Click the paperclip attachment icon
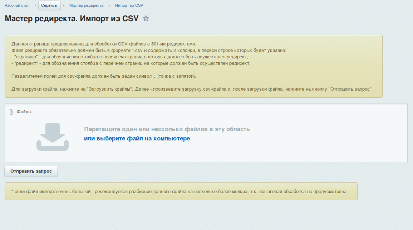413x230 pixels. click(11, 112)
